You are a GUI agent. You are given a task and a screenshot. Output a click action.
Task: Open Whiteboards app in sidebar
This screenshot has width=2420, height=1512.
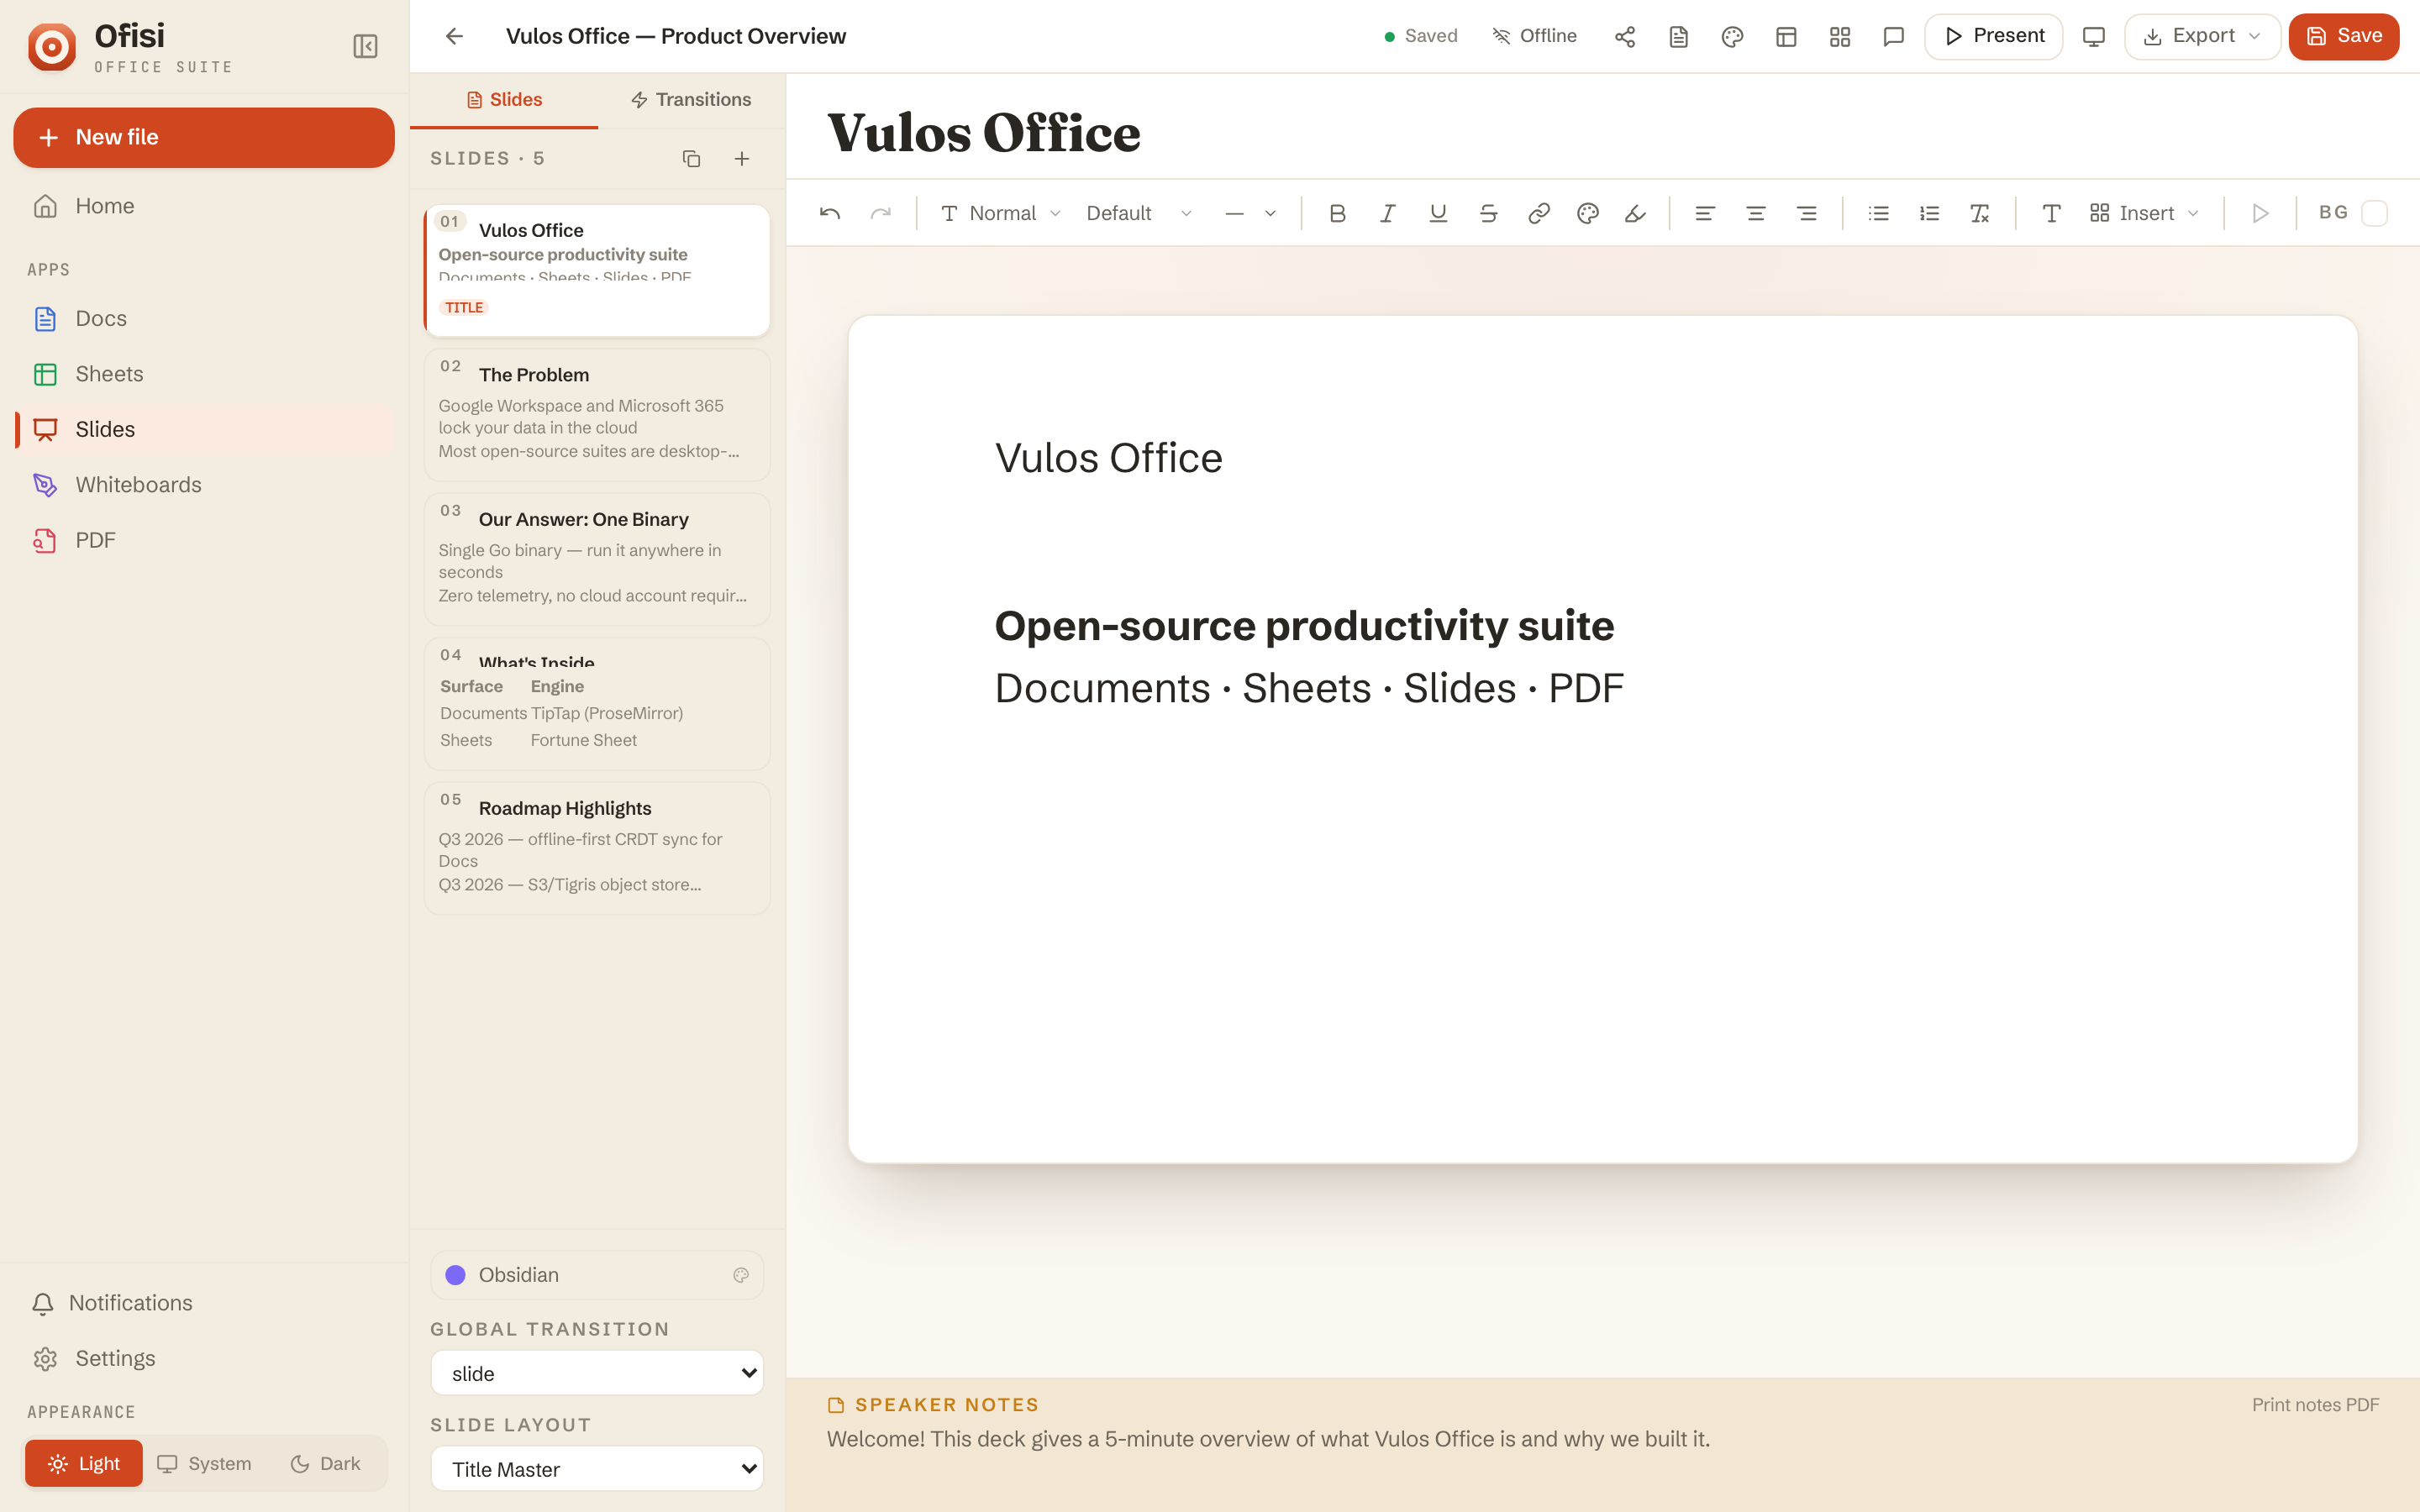204,485
